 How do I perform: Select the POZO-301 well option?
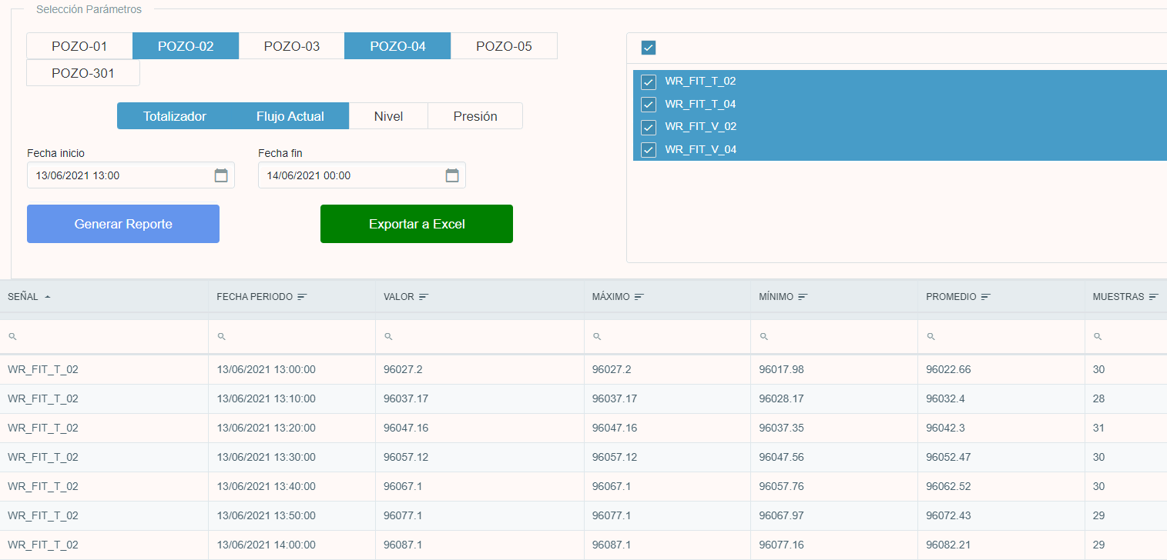83,73
